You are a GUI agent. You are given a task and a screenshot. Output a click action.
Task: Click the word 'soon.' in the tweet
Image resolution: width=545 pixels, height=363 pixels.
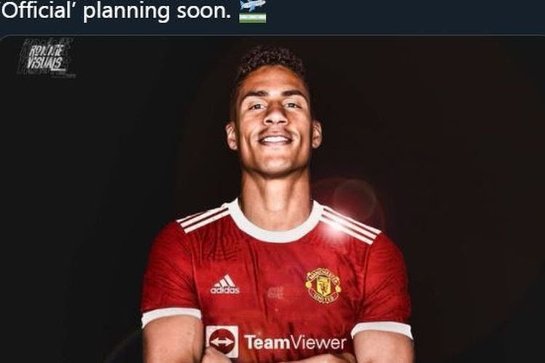coord(204,11)
